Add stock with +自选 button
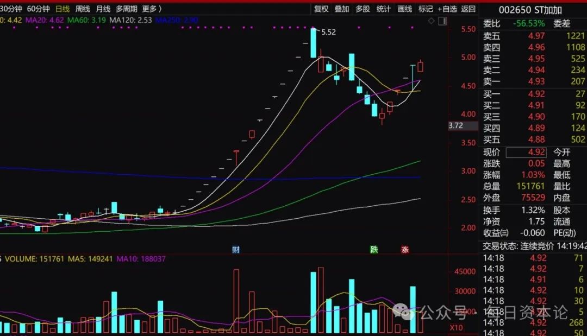587x336 pixels. (x=447, y=9)
